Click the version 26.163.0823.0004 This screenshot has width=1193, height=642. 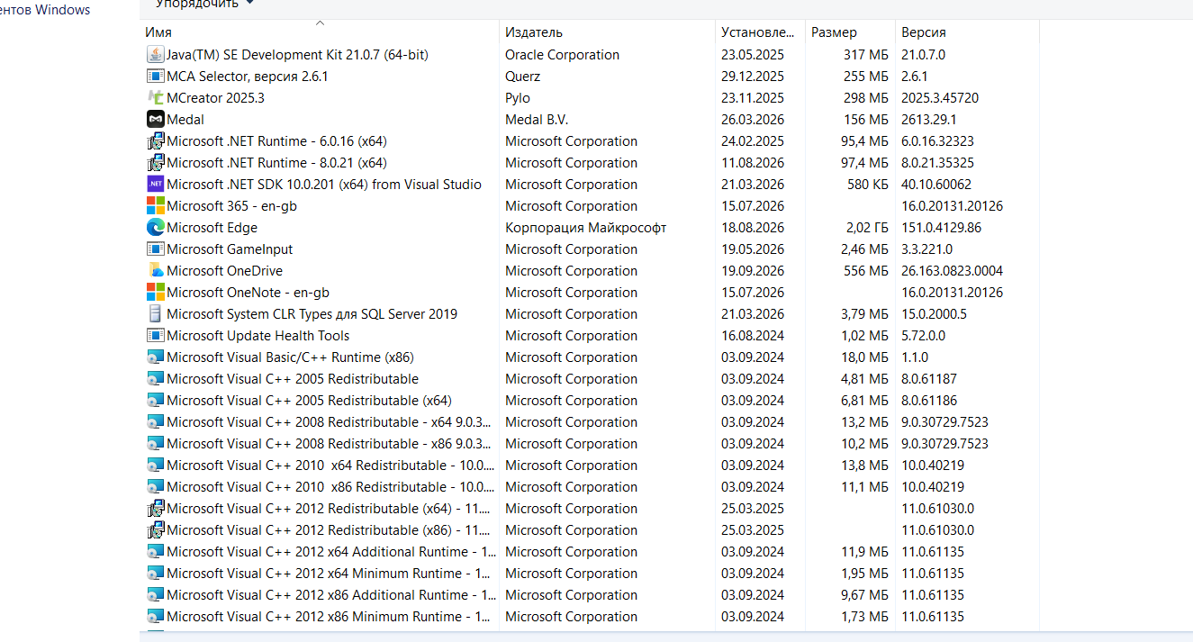952,271
